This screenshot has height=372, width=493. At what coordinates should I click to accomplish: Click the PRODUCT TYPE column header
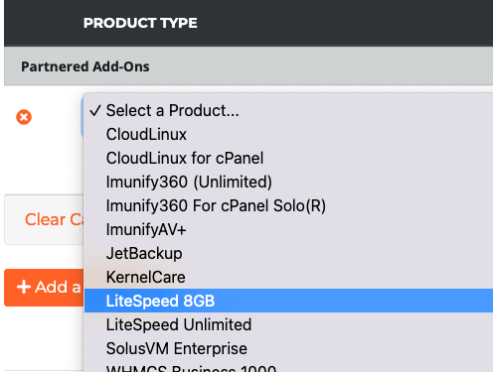140,23
